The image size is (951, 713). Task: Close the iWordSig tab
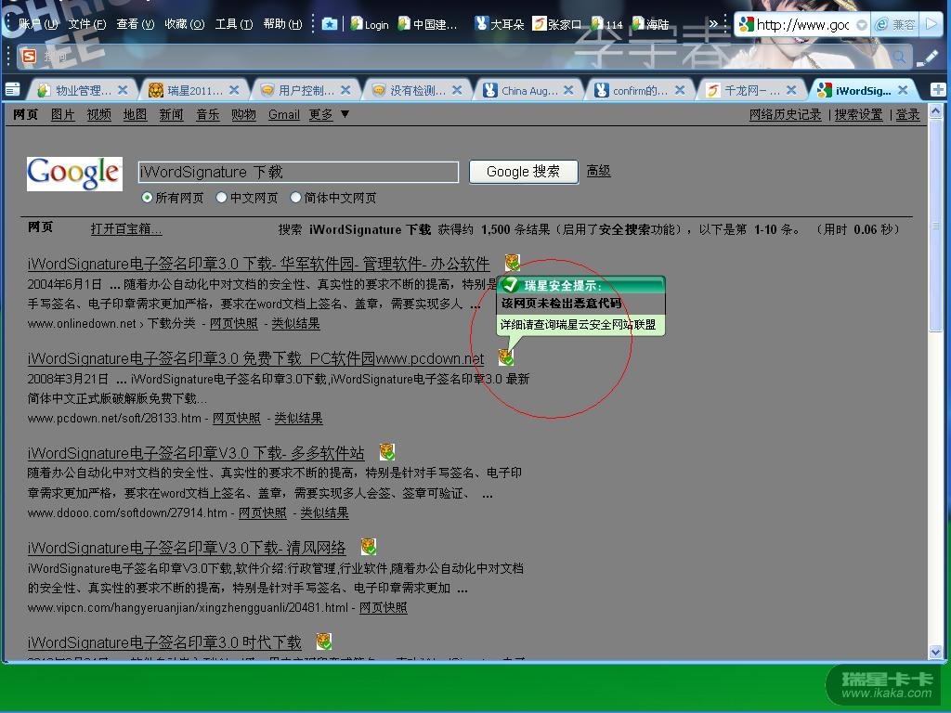click(x=903, y=90)
